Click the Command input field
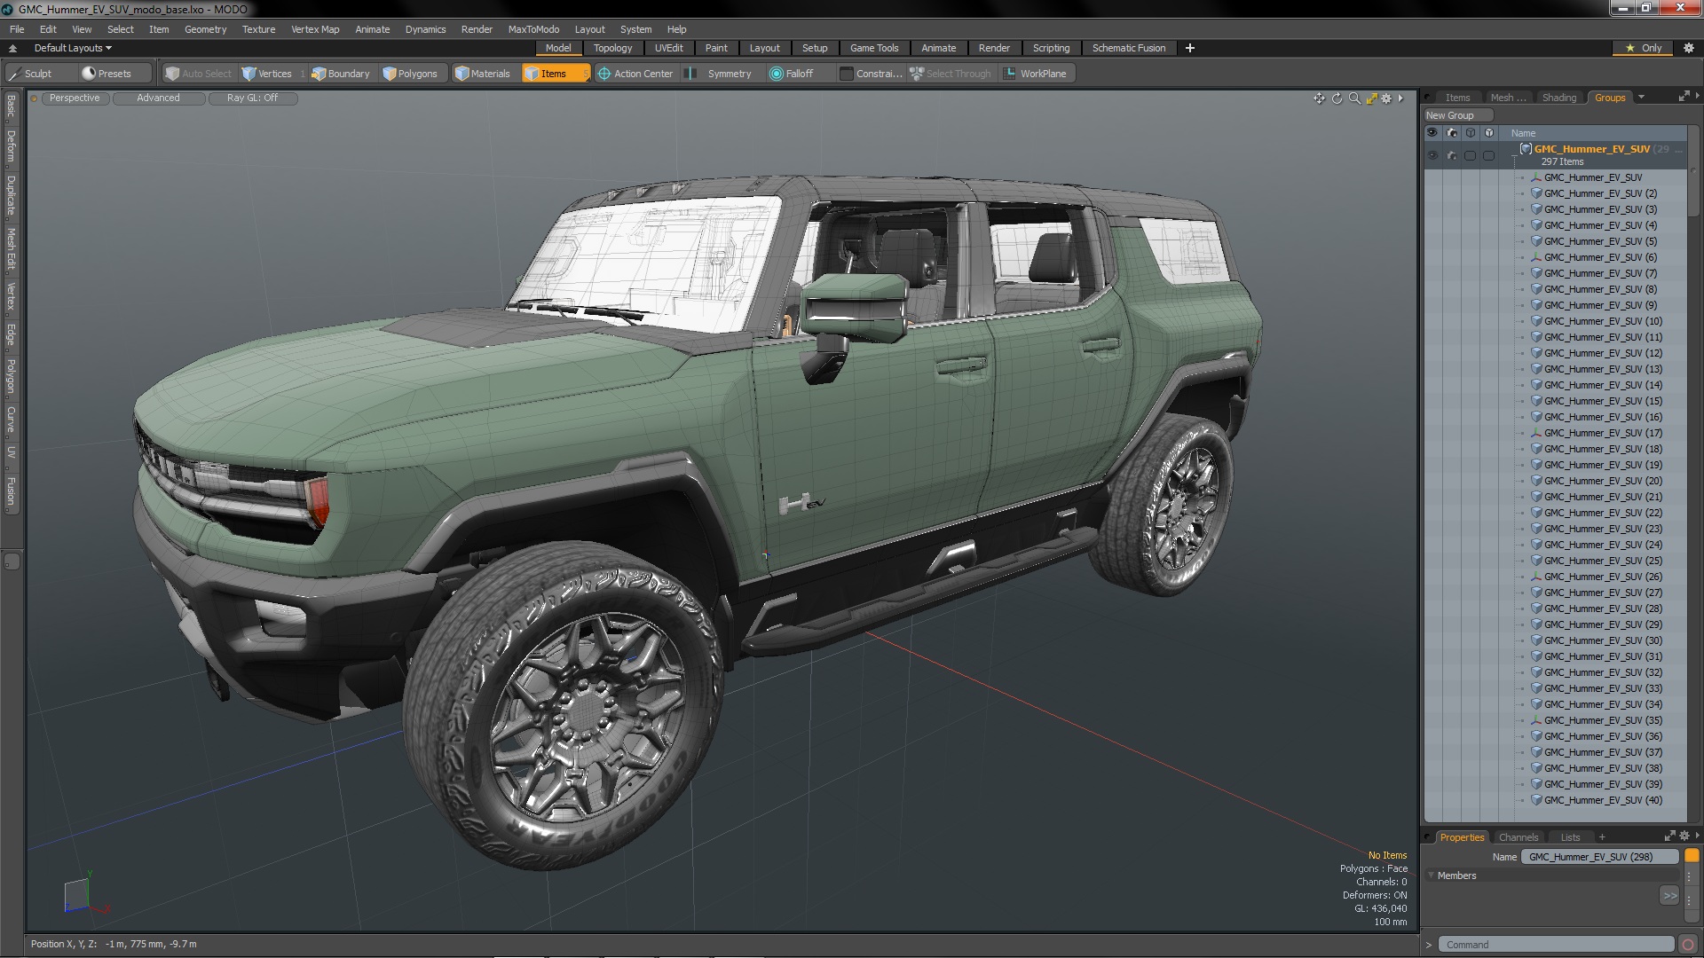This screenshot has width=1704, height=958. [x=1555, y=945]
